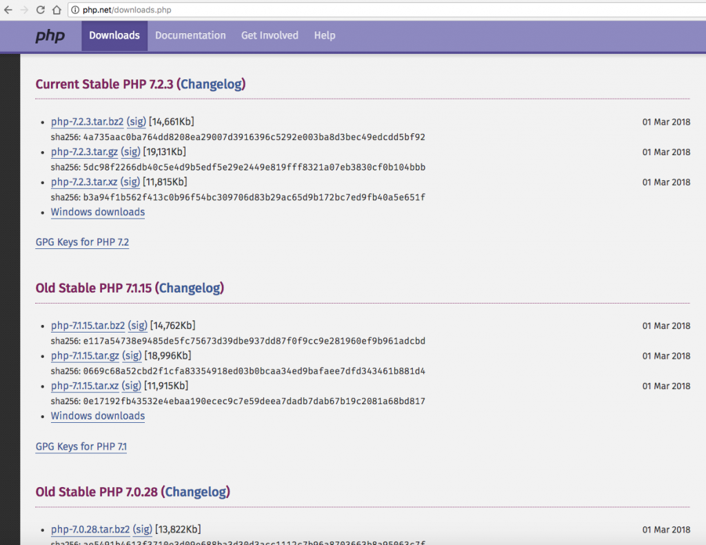Download the php-7.2.3.tar.gz archive

point(84,152)
